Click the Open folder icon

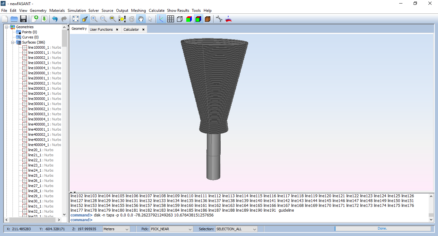[14, 19]
